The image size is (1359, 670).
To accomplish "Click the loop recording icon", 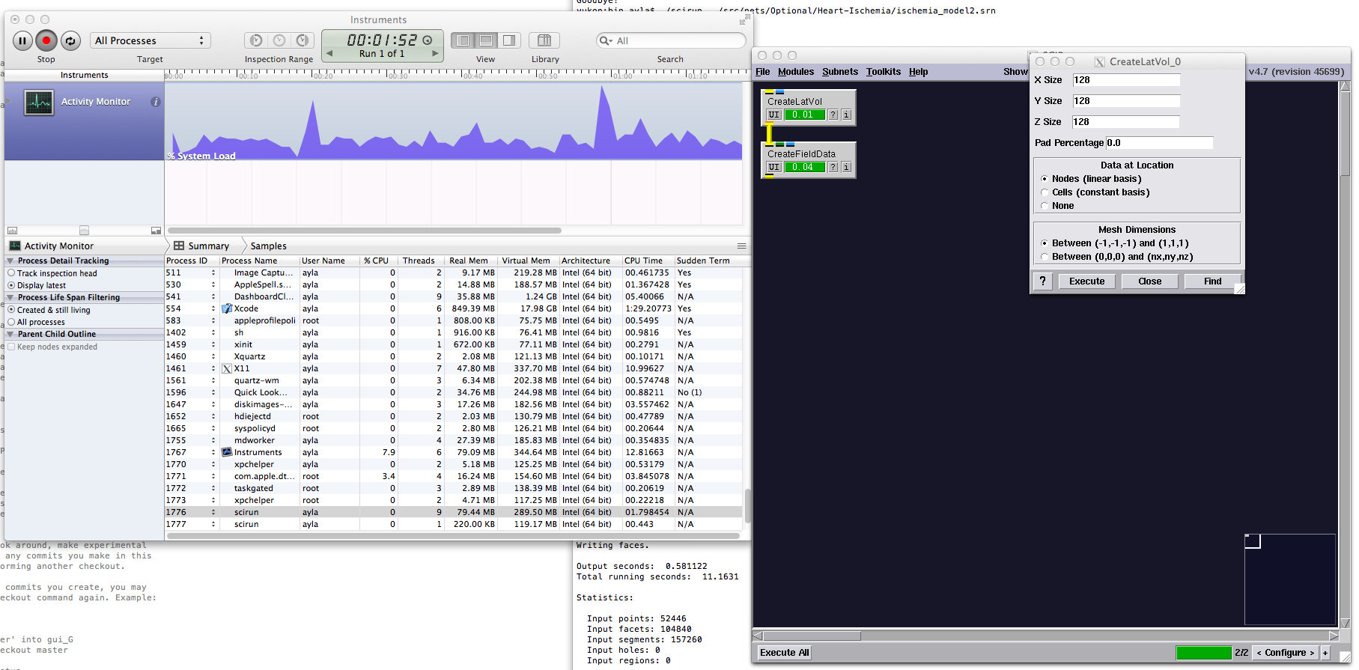I will click(70, 41).
